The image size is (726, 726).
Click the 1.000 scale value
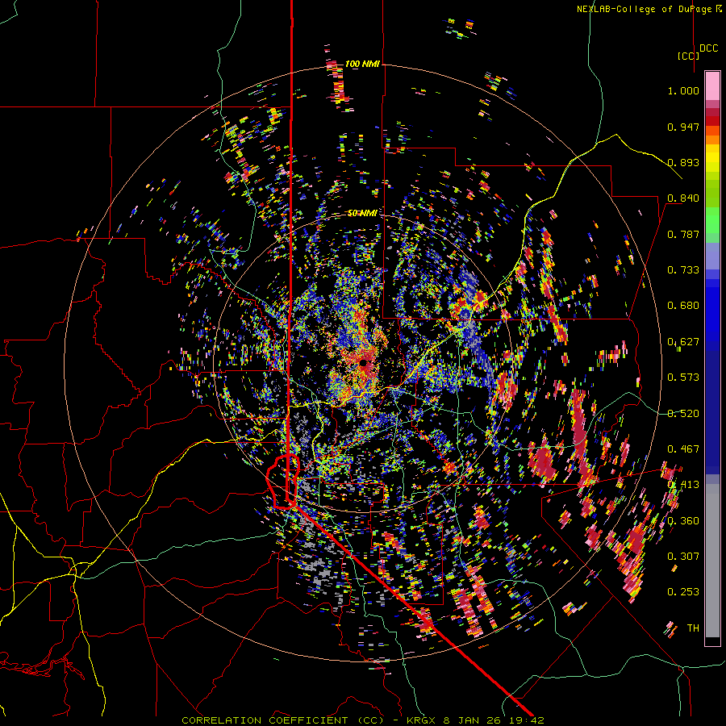pyautogui.click(x=683, y=90)
